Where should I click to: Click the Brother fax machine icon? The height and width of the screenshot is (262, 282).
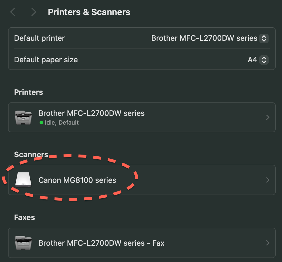tap(23, 242)
